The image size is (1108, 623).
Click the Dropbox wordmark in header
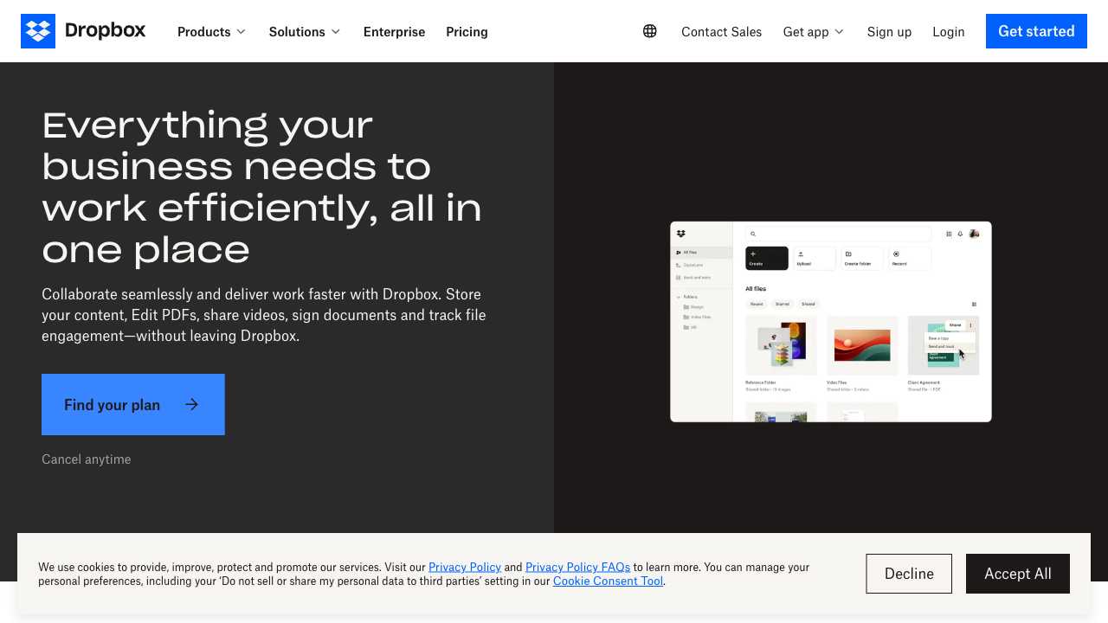pyautogui.click(x=106, y=31)
